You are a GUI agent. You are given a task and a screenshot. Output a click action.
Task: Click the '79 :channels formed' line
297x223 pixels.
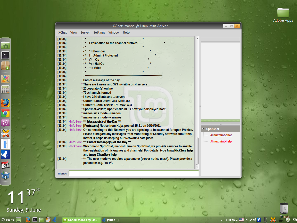pos(97,93)
